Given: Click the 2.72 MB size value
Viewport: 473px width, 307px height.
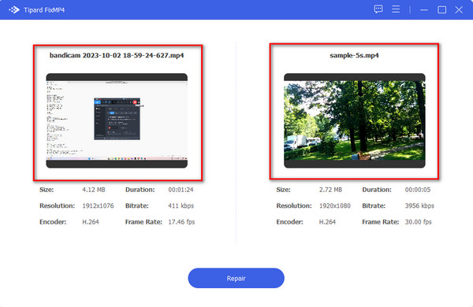Looking at the screenshot, I should 330,190.
